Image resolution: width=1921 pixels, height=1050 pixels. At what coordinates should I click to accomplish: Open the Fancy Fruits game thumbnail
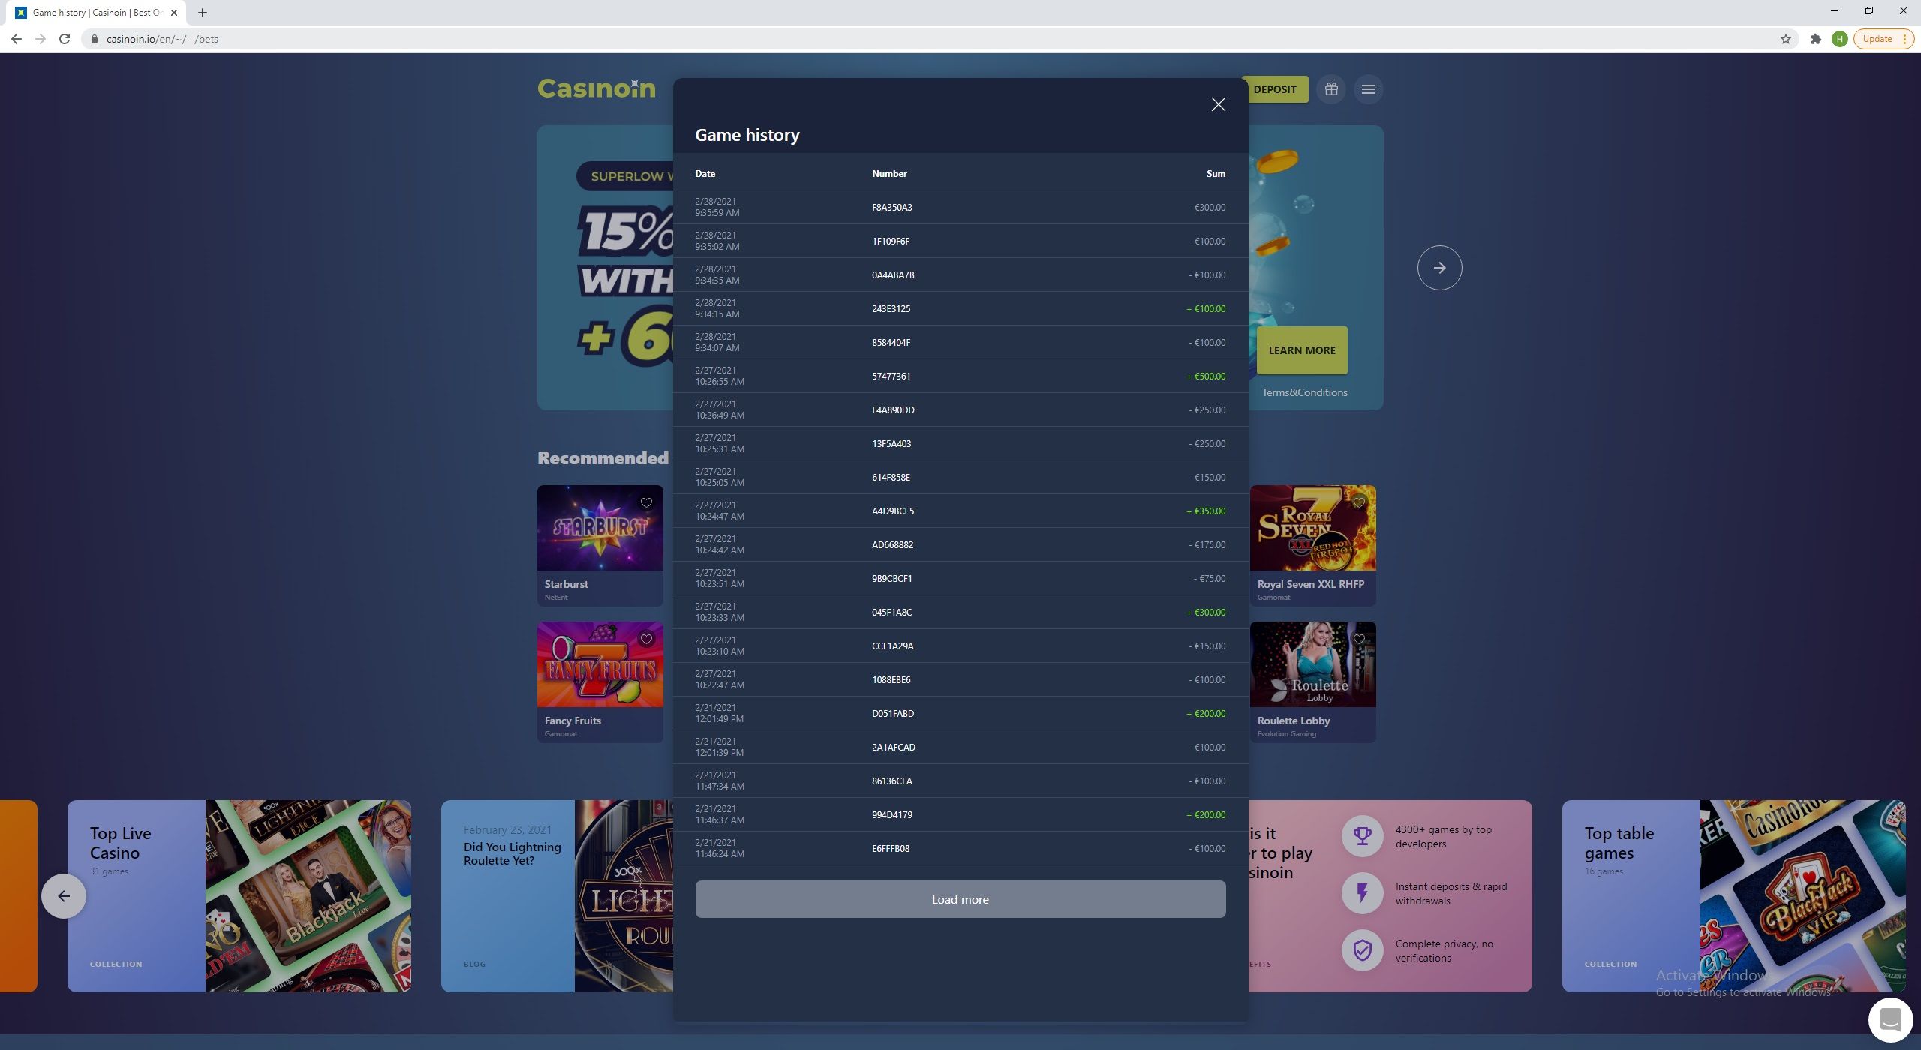click(600, 664)
